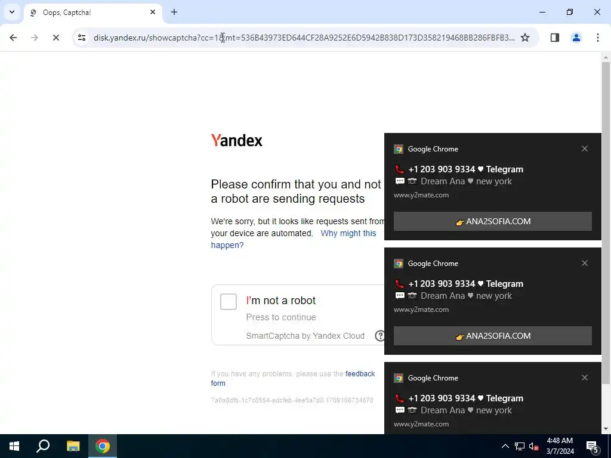Go back with the browser back arrow
Image resolution: width=611 pixels, height=458 pixels.
pos(13,38)
